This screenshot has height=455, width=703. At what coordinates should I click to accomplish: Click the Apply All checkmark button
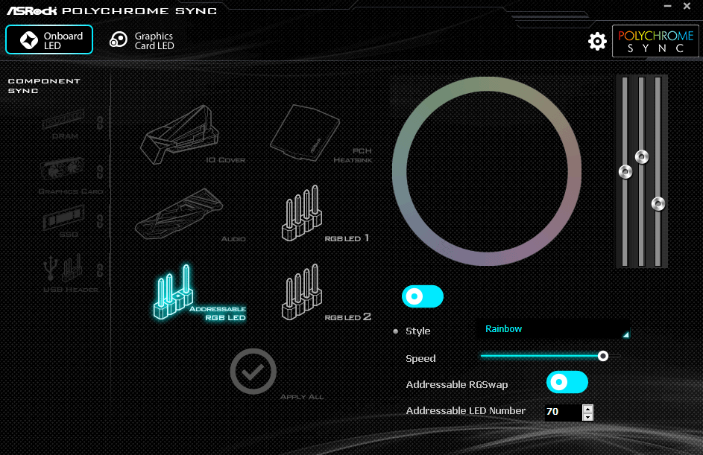253,372
